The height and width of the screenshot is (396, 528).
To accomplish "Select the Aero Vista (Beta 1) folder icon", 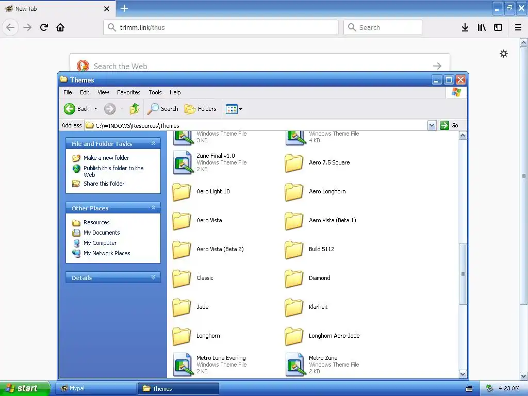I will click(x=294, y=221).
